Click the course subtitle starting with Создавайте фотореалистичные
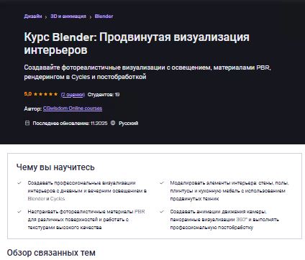The image size is (305, 260). (x=147, y=72)
